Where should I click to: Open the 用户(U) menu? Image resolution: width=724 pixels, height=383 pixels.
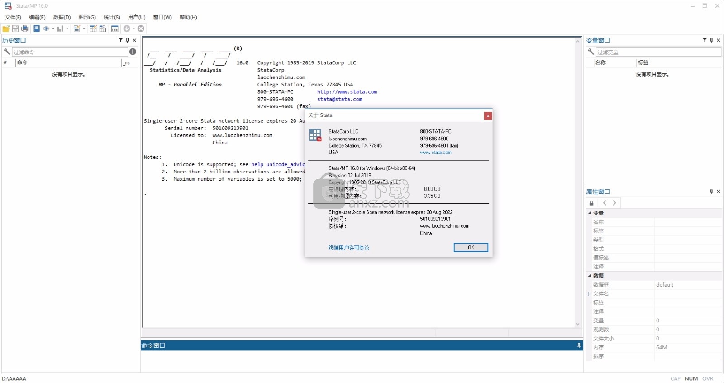(x=137, y=17)
